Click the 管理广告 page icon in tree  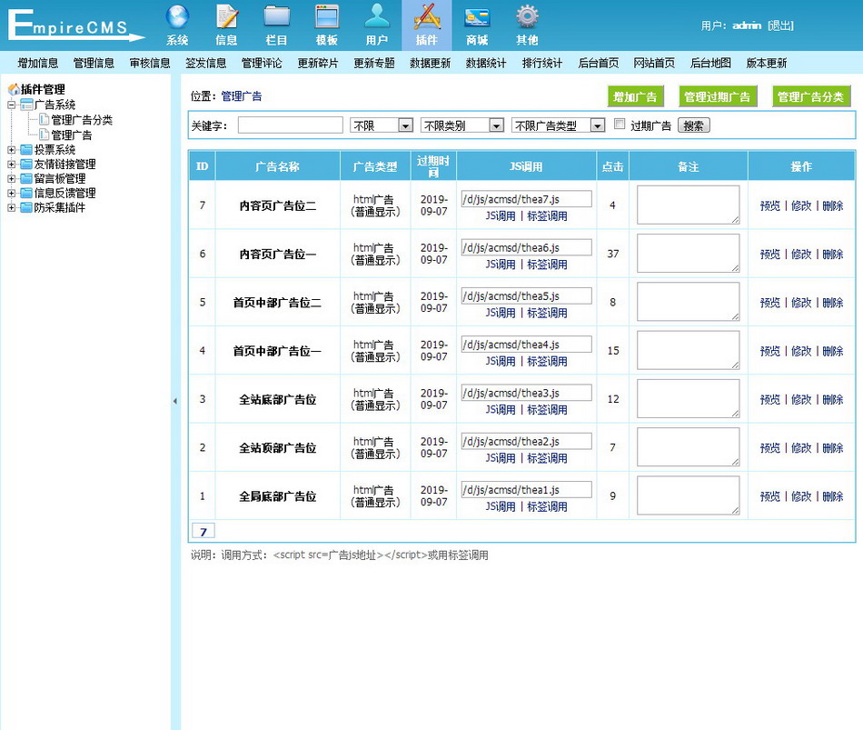(x=44, y=135)
